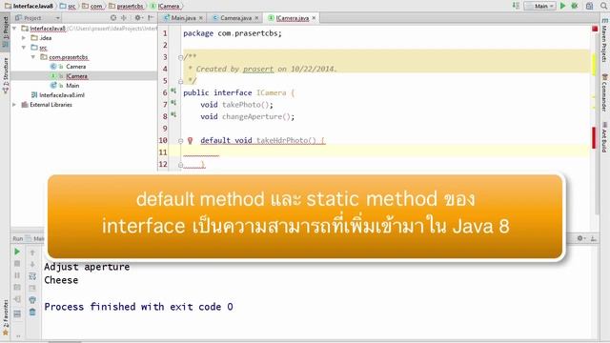Image resolution: width=610 pixels, height=343 pixels.
Task: Rerun the program in Run panel
Action: point(17,252)
